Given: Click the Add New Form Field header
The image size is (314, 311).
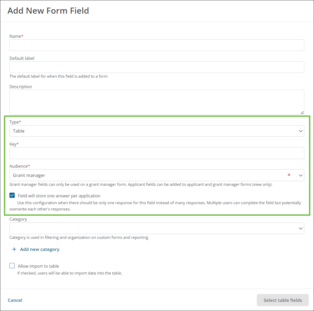Looking at the screenshot, I should point(48,11).
